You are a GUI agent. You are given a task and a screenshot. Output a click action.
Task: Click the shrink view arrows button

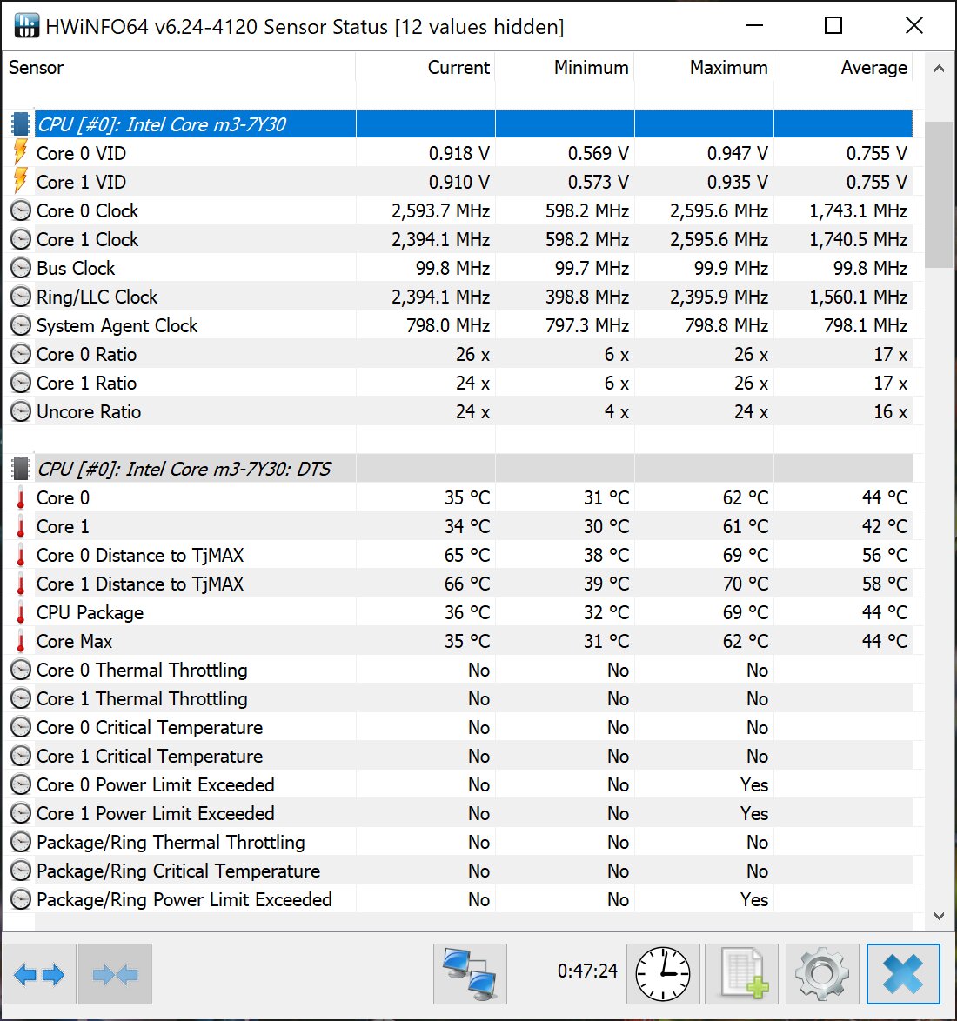point(116,974)
